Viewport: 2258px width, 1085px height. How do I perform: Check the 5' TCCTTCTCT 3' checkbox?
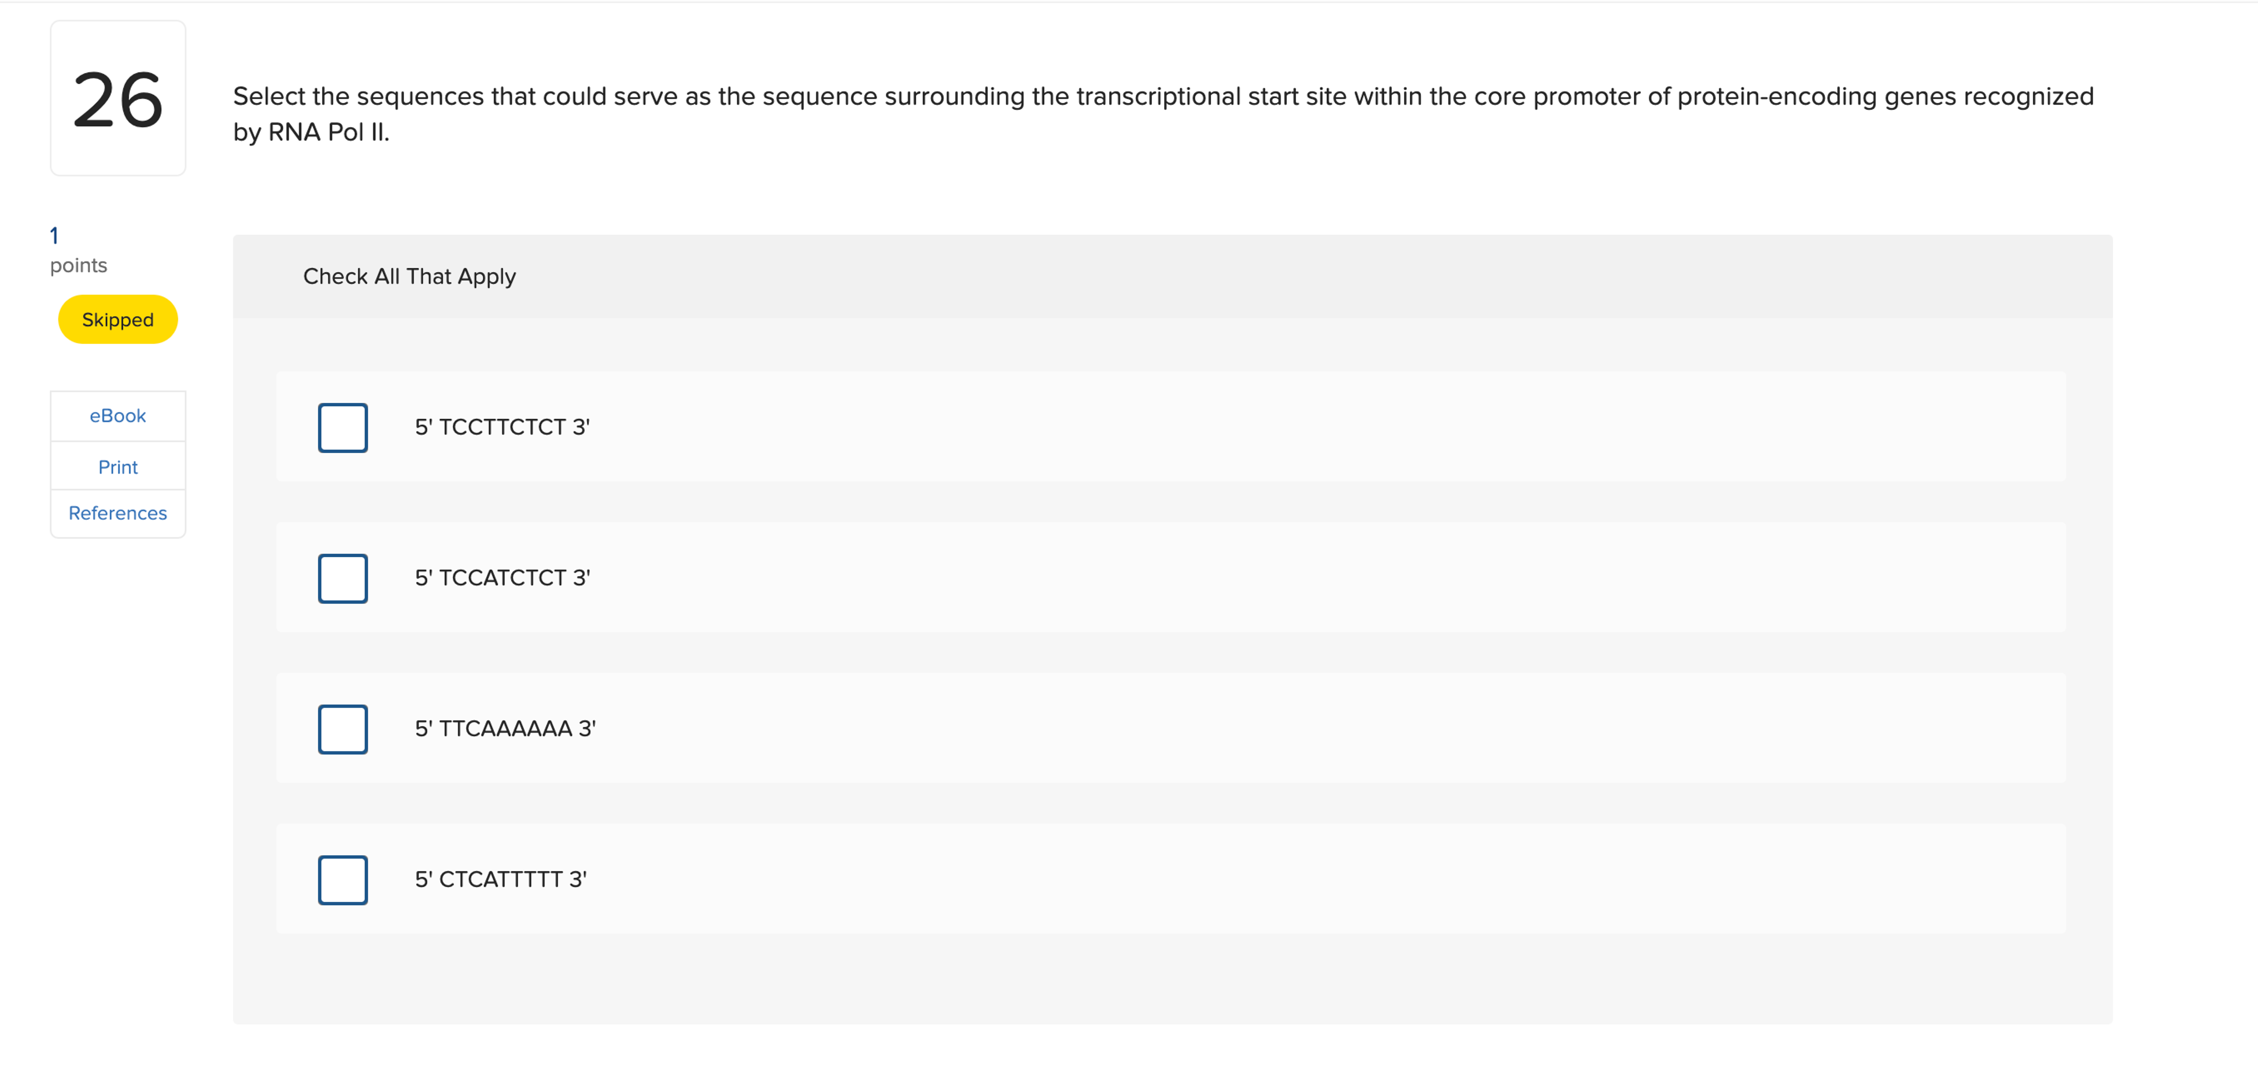coord(342,428)
